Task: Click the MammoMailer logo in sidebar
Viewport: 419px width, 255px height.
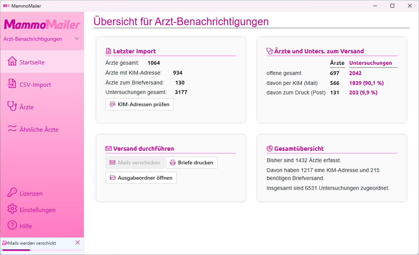Action: pos(42,24)
